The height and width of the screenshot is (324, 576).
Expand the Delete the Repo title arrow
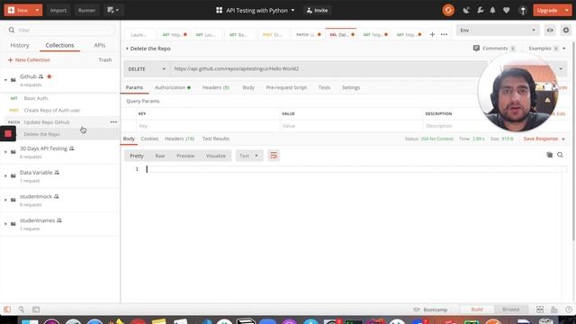coord(127,49)
